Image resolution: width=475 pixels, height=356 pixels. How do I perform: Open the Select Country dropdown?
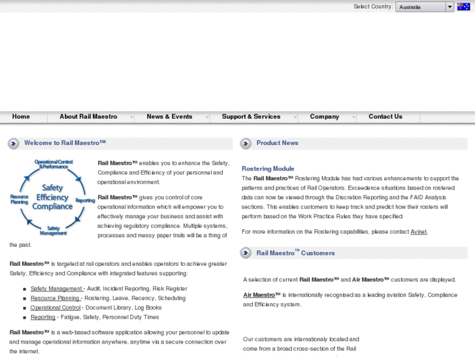click(x=425, y=7)
